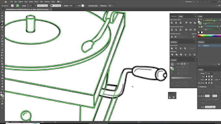Open the Essentials workspace switcher
The image size is (221, 124).
tap(189, 2)
